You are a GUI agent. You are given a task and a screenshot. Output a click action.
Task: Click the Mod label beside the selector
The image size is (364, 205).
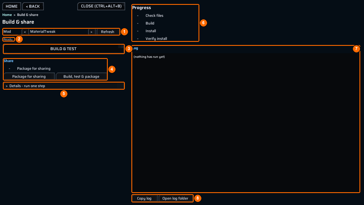coord(7,32)
